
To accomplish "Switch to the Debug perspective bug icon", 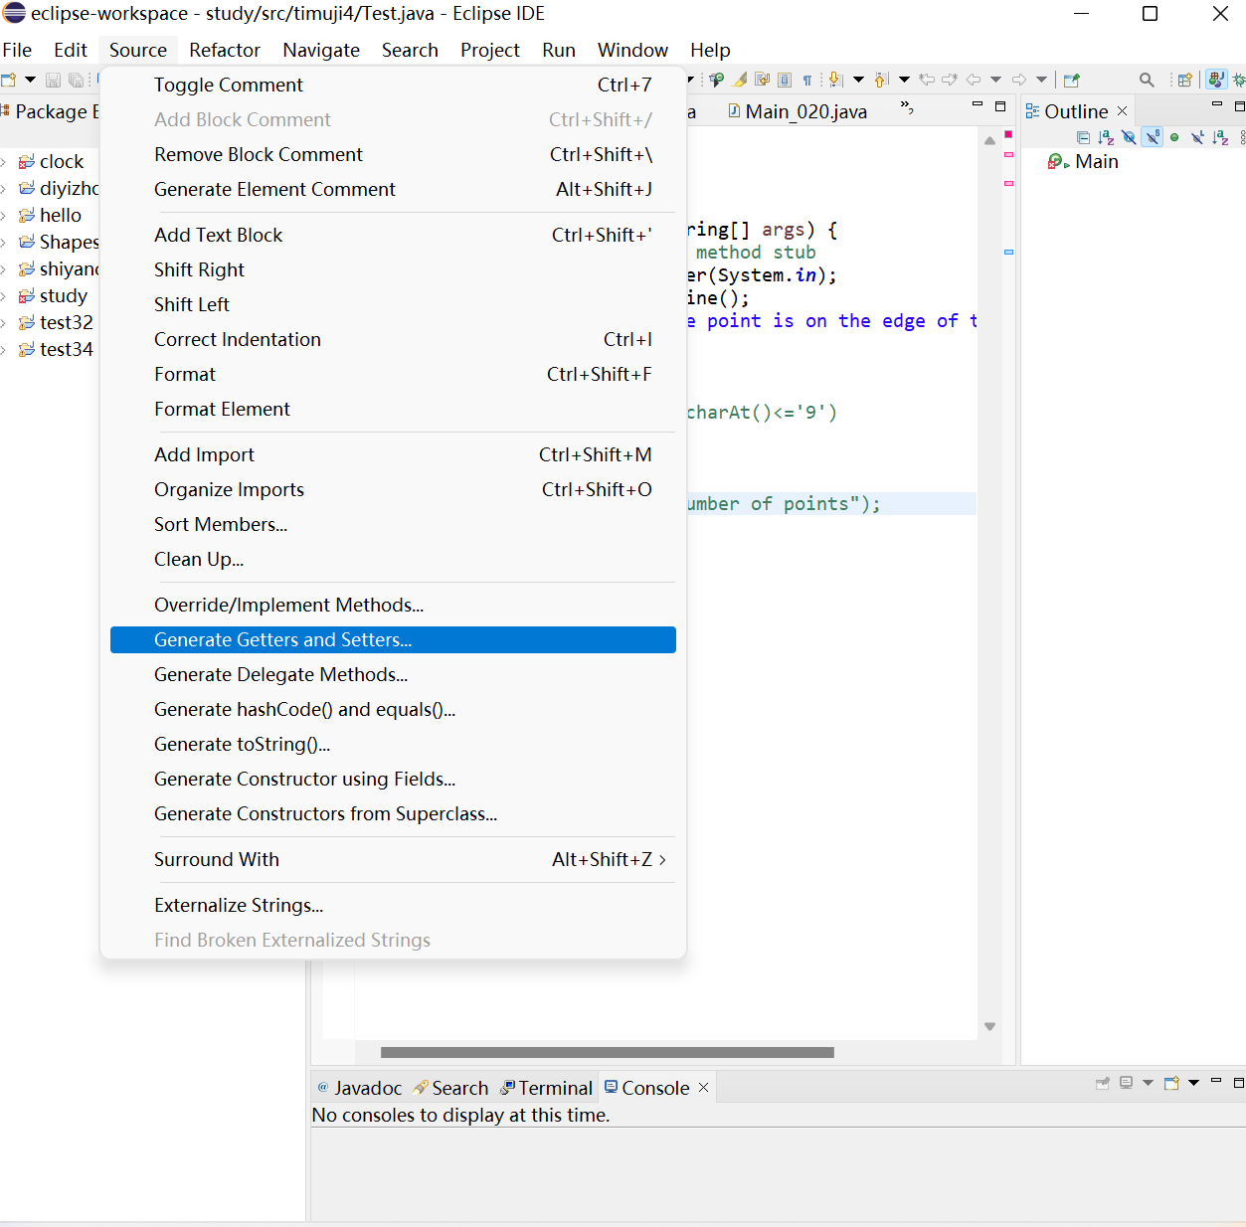I will coord(1239,80).
